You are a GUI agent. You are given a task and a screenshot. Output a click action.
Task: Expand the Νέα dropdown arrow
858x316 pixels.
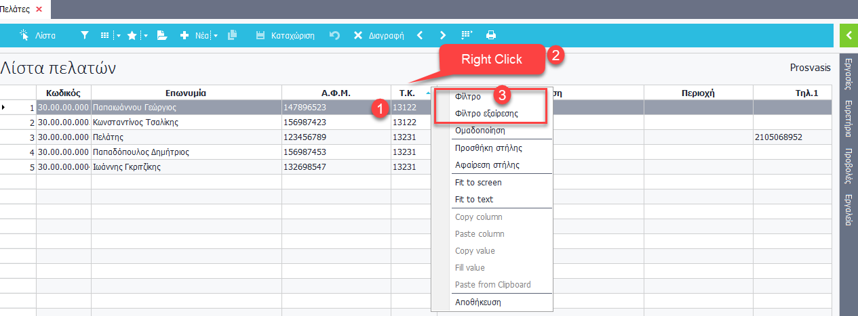click(x=216, y=36)
